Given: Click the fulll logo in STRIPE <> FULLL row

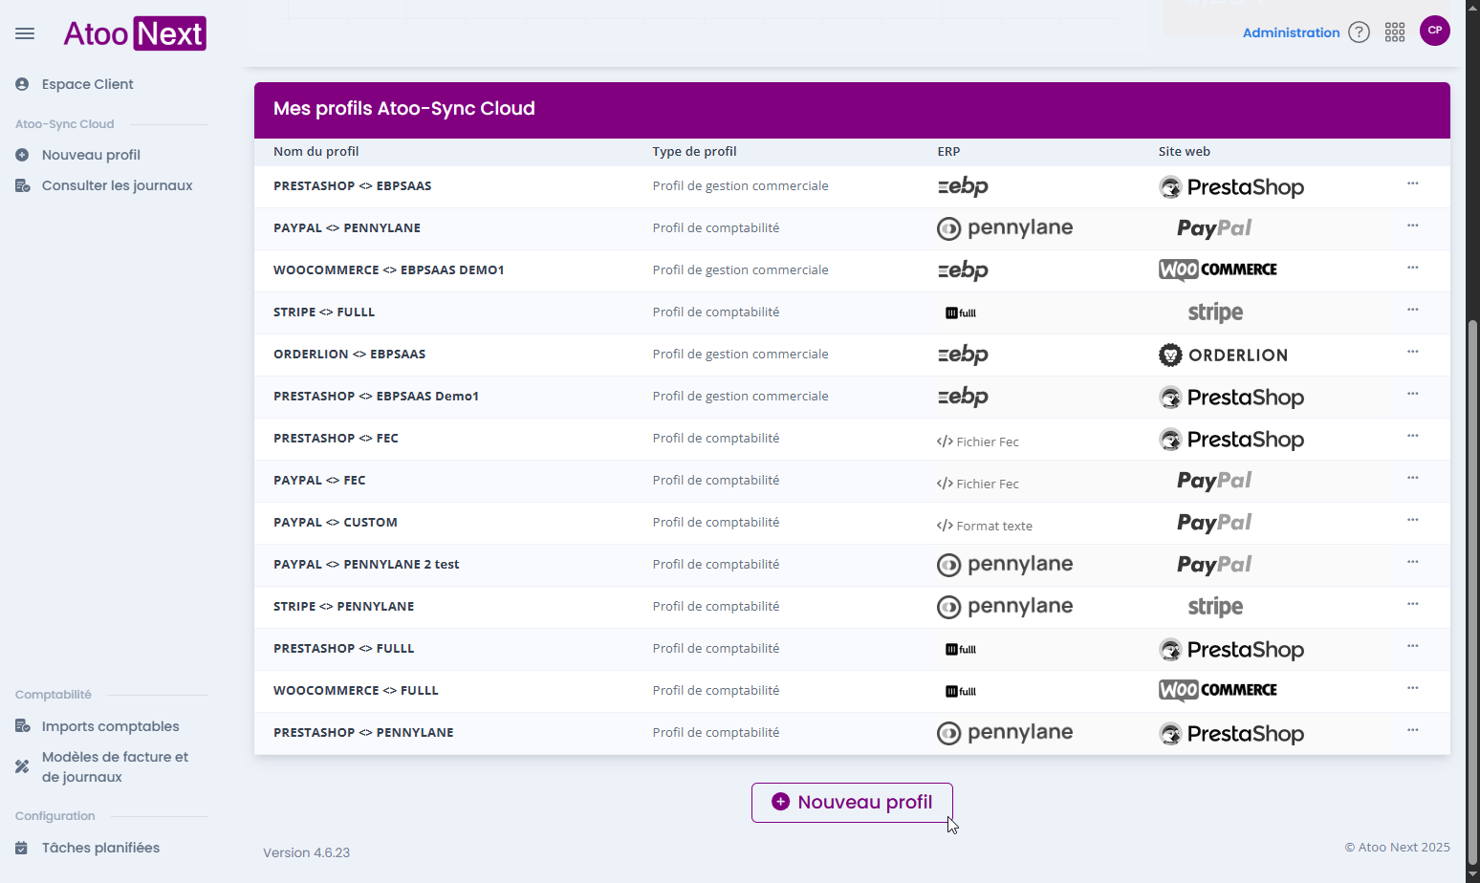Looking at the screenshot, I should [x=961, y=312].
